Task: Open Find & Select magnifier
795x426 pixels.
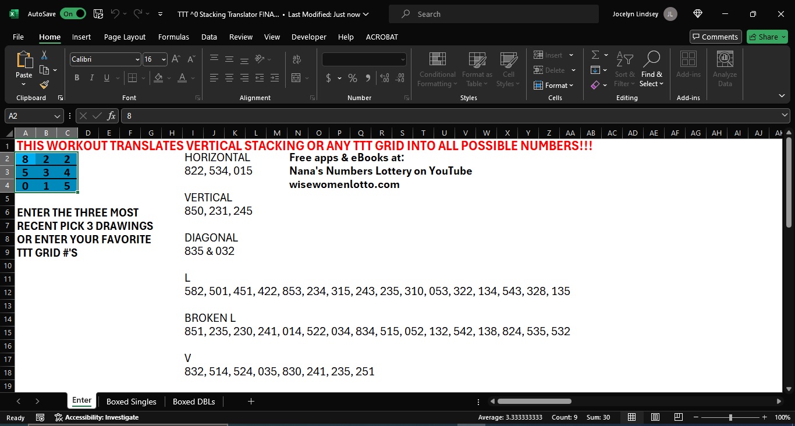Action: [651, 69]
